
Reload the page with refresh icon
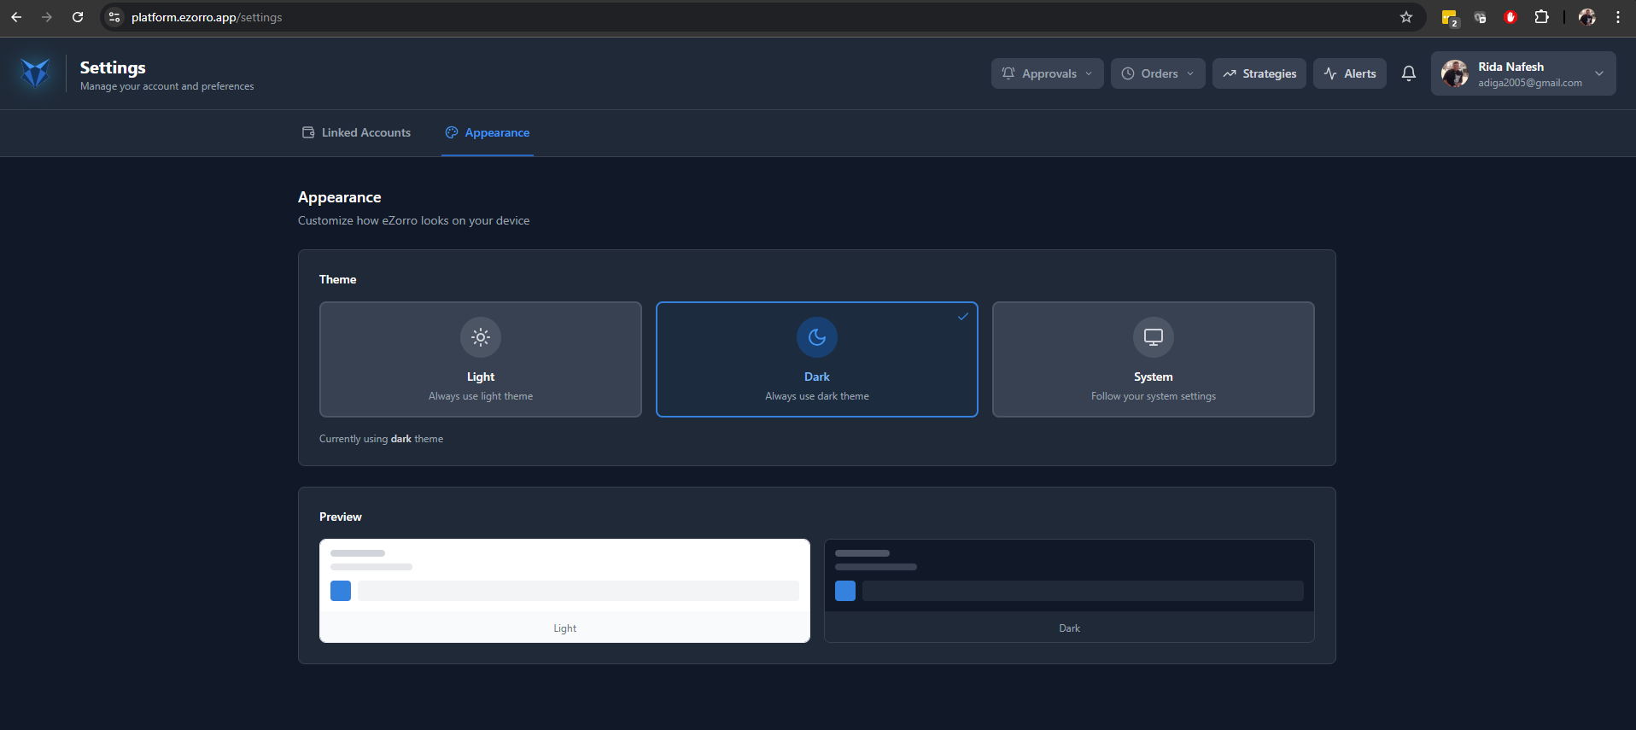click(x=78, y=17)
